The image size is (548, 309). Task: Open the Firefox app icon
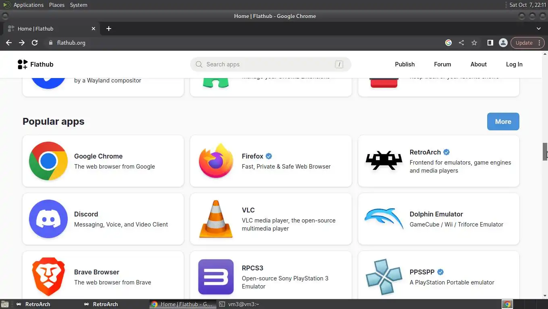coord(216,161)
